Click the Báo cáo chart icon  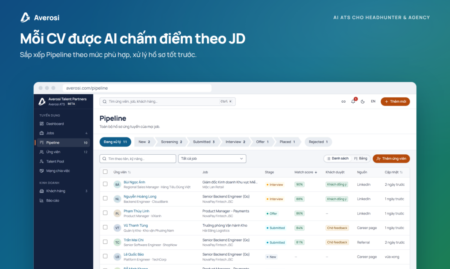pyautogui.click(x=42, y=200)
